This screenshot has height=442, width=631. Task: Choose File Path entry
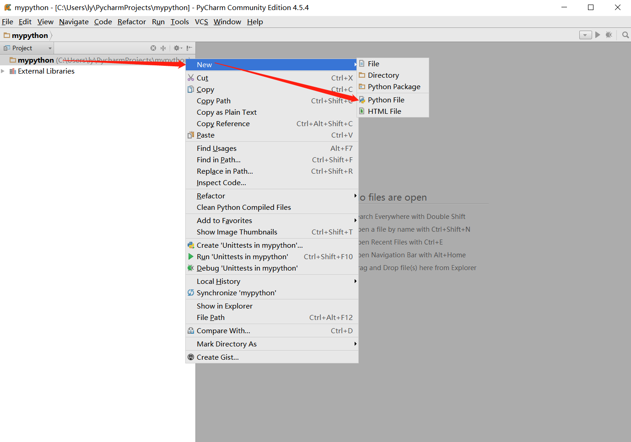pyautogui.click(x=272, y=317)
